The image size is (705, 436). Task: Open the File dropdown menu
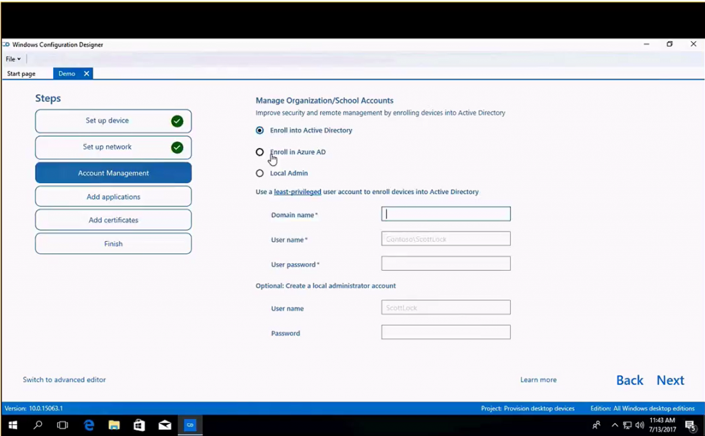(13, 59)
